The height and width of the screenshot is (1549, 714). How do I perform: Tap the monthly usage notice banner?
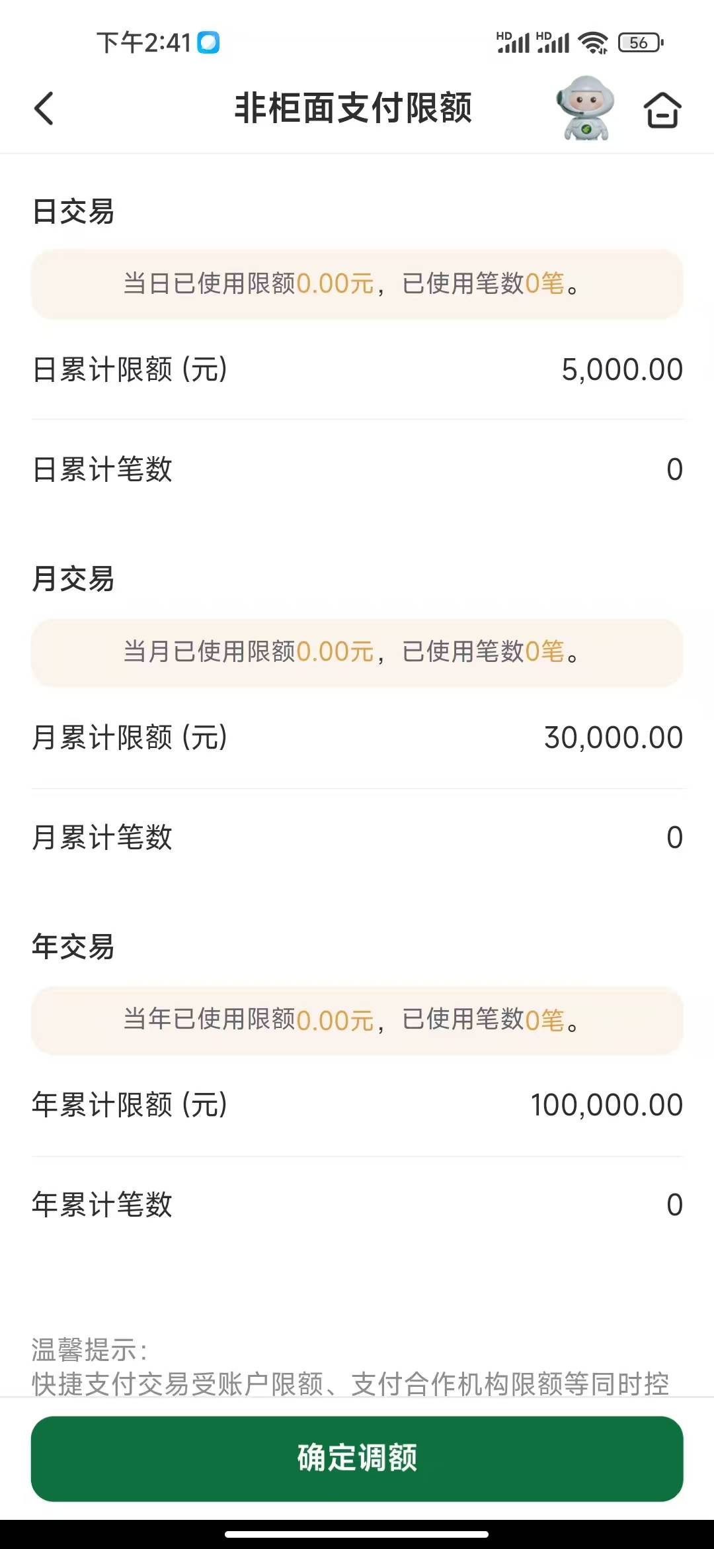point(357,652)
